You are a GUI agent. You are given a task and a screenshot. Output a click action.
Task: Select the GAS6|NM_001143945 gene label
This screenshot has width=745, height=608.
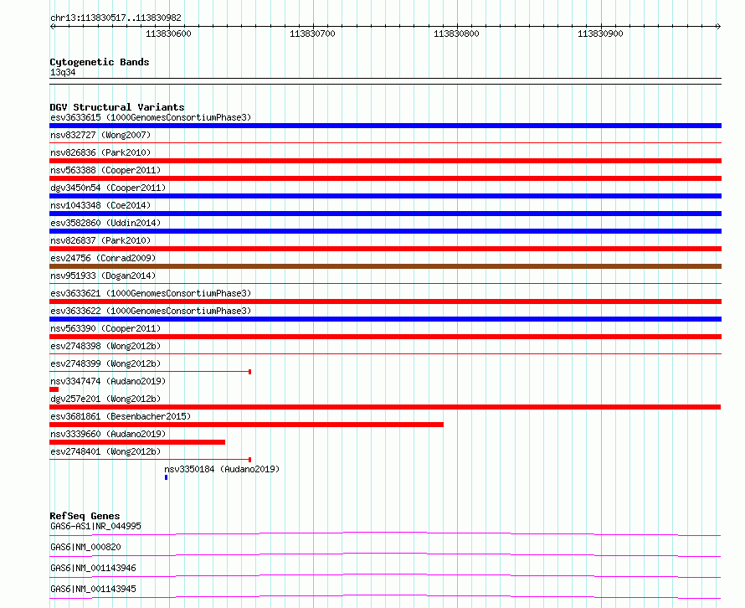pyautogui.click(x=93, y=589)
